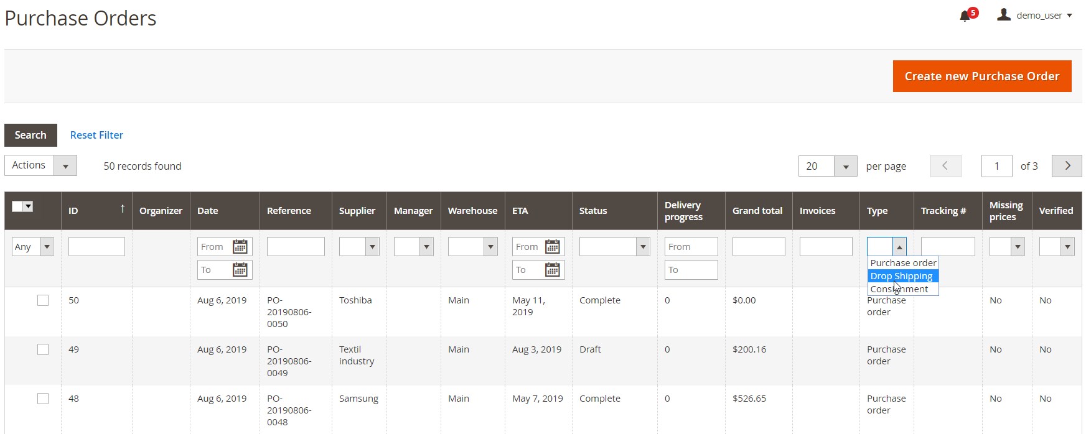Open the per page count dropdown

pyautogui.click(x=845, y=167)
